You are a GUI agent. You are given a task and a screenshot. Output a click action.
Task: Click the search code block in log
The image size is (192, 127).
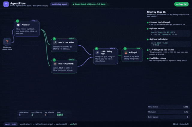[x=170, y=33]
